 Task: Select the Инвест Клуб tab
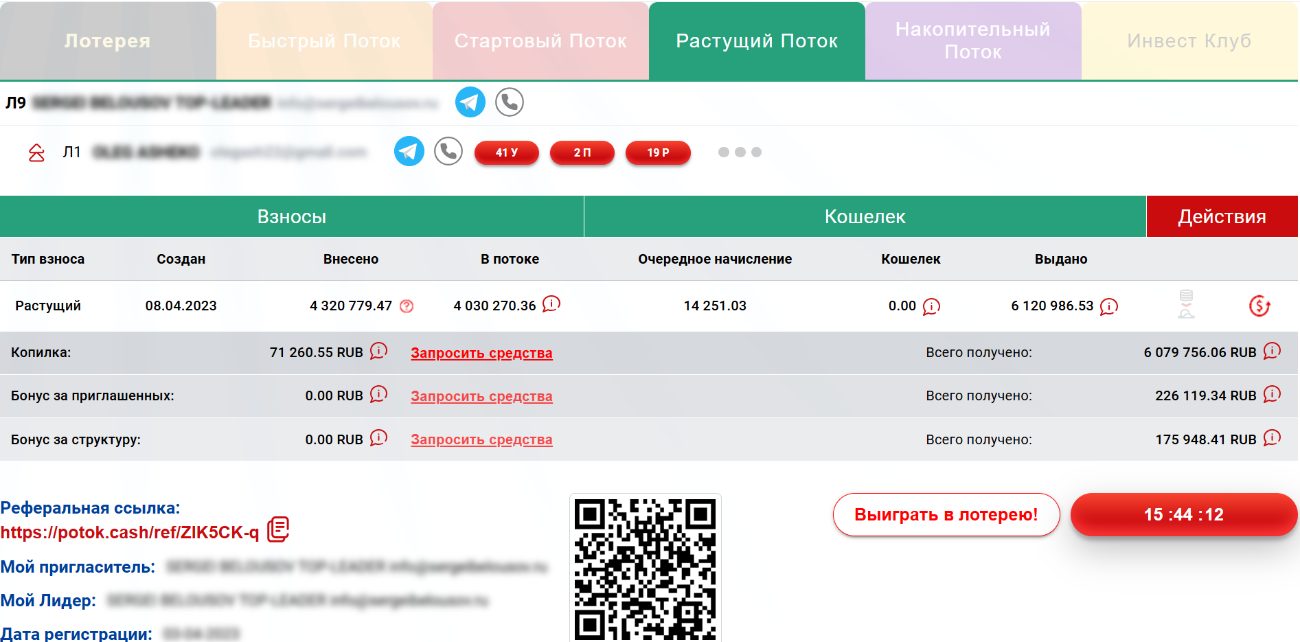(1189, 41)
